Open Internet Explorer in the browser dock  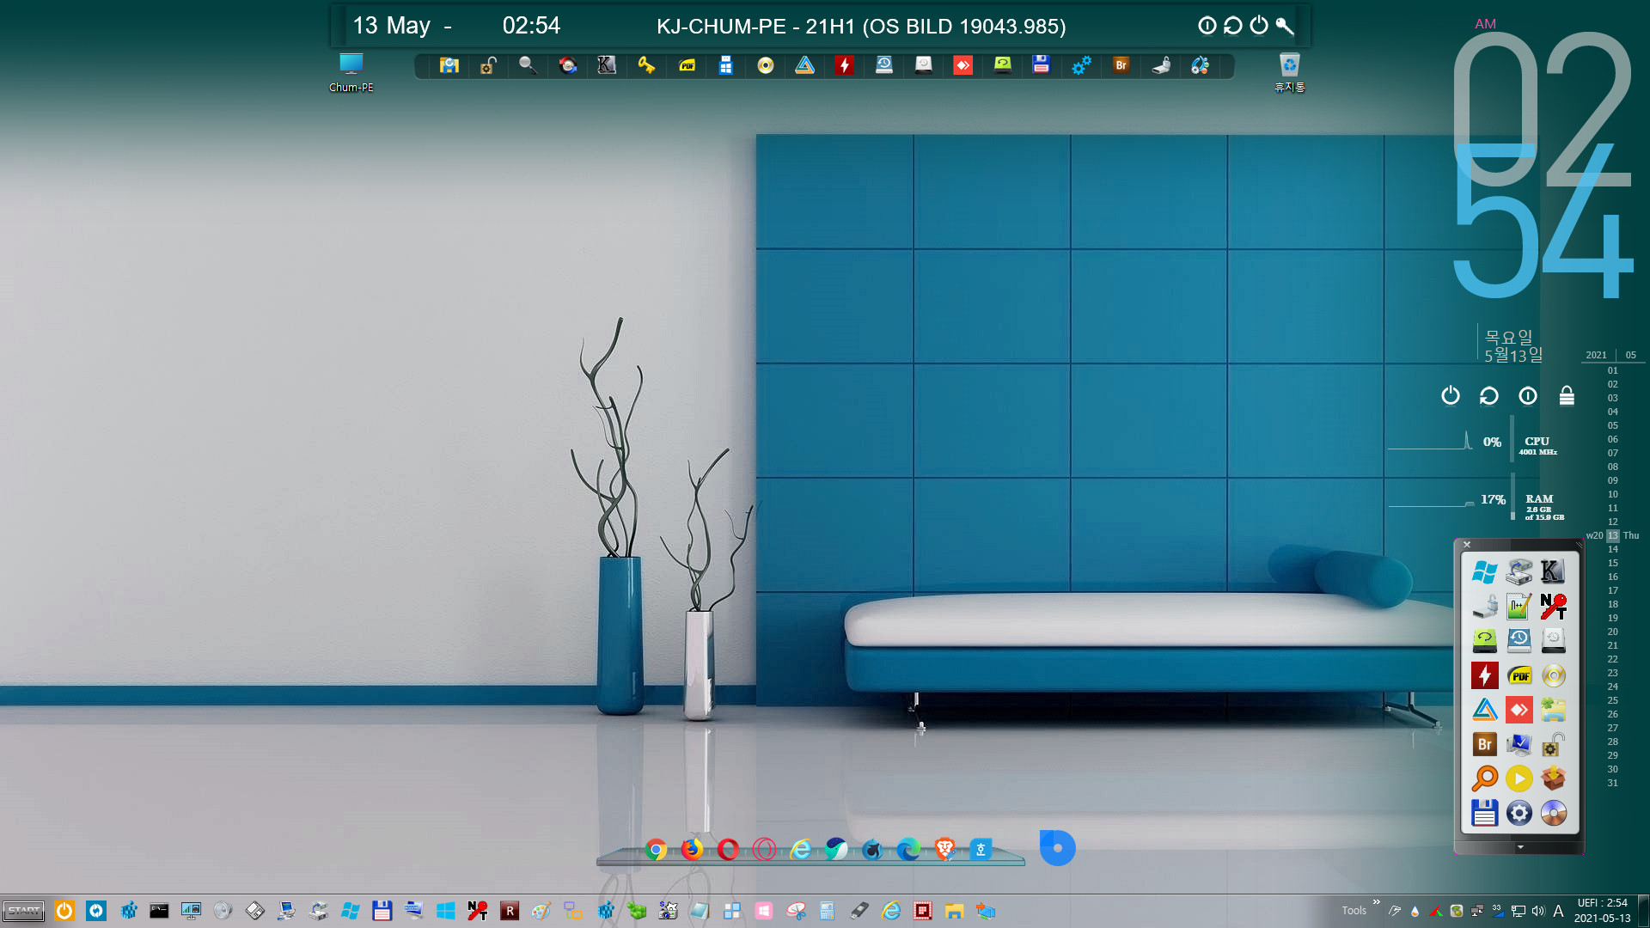pyautogui.click(x=800, y=850)
